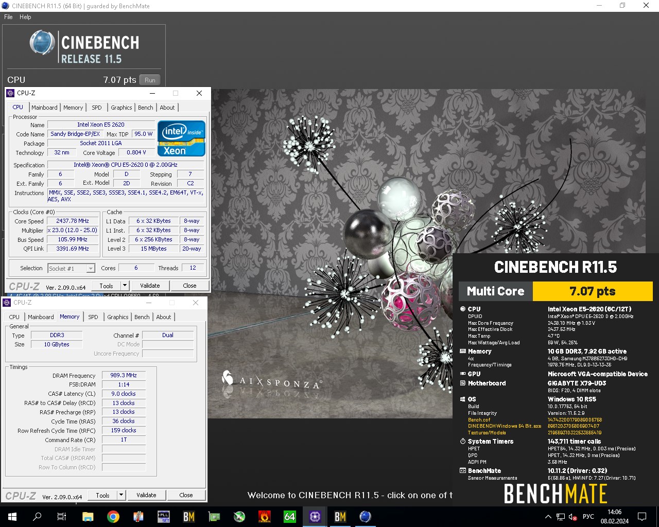The height and width of the screenshot is (527, 659).
Task: Switch to CPU tab in CPU-Z memory window
Action: [x=14, y=317]
